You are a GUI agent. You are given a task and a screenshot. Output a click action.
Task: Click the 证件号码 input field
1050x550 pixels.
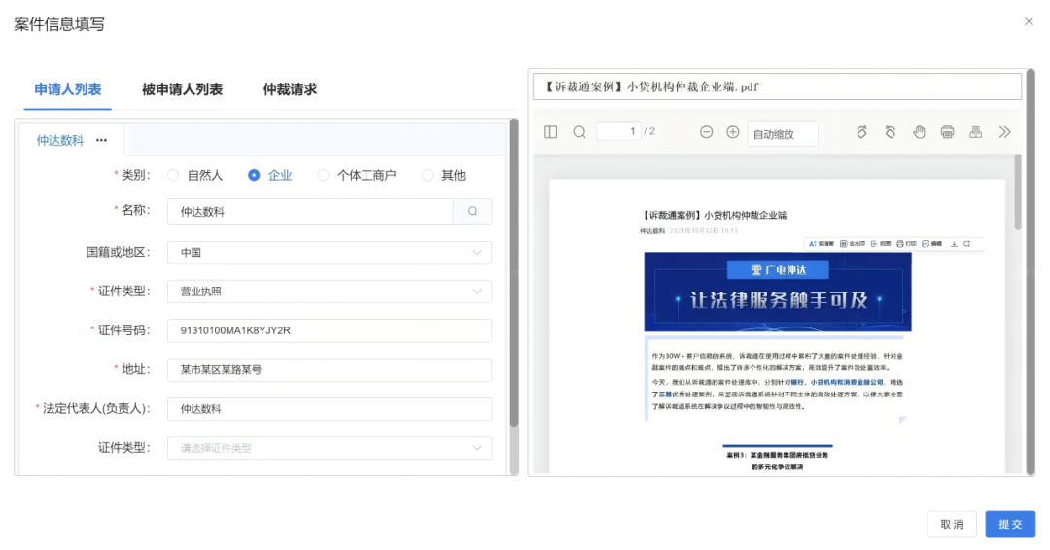(330, 330)
